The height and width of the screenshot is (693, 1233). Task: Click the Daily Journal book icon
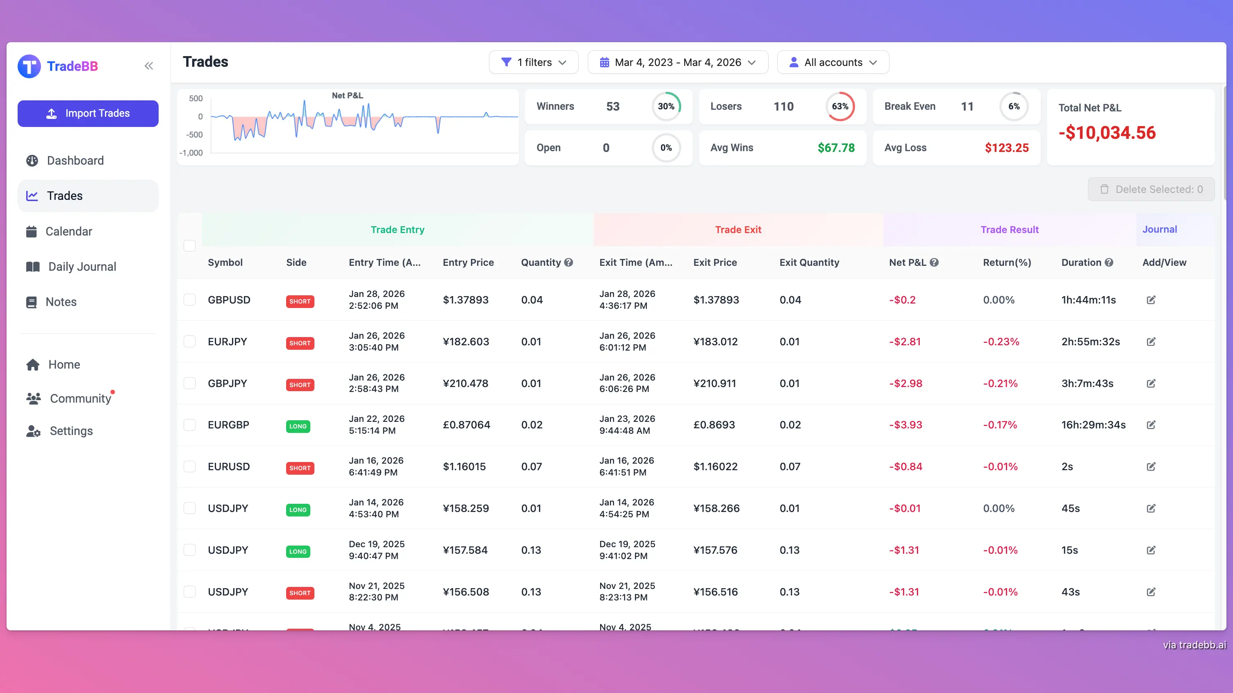click(x=32, y=266)
